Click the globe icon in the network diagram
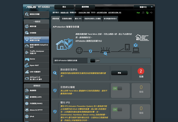Image resolution: width=178 pixels, height=122 pixels. [79, 50]
